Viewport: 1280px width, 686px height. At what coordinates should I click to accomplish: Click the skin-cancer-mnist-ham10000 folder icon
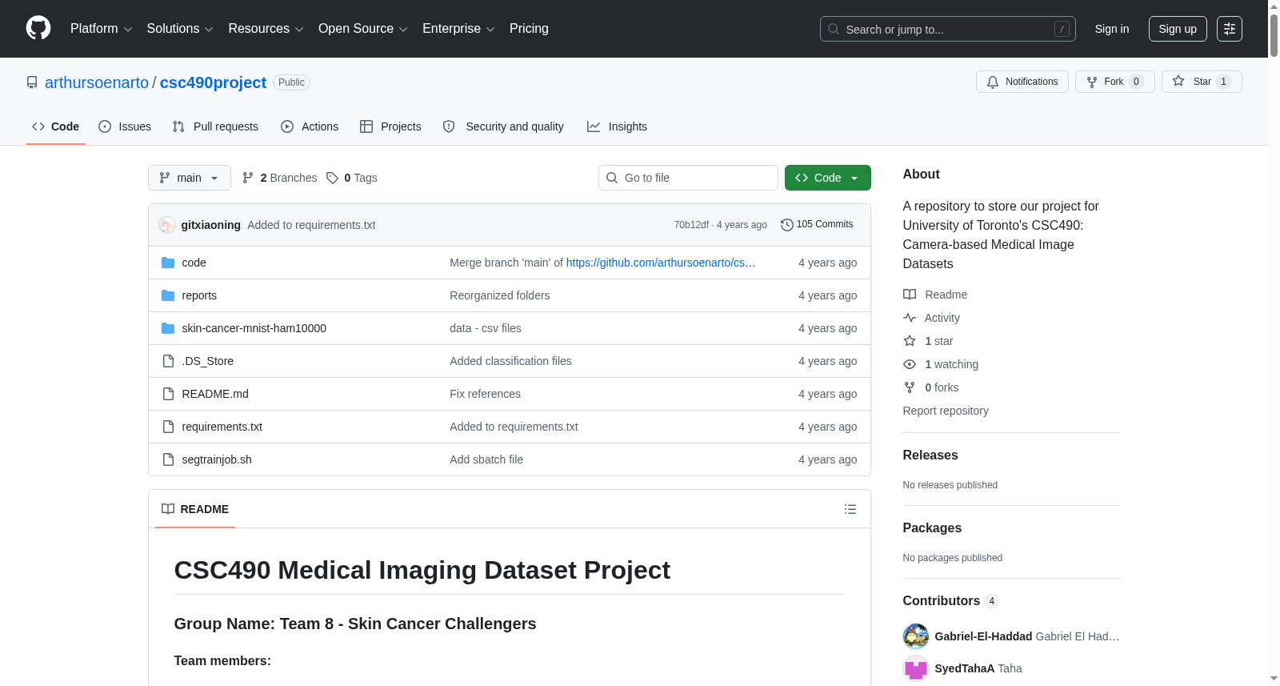(x=168, y=328)
